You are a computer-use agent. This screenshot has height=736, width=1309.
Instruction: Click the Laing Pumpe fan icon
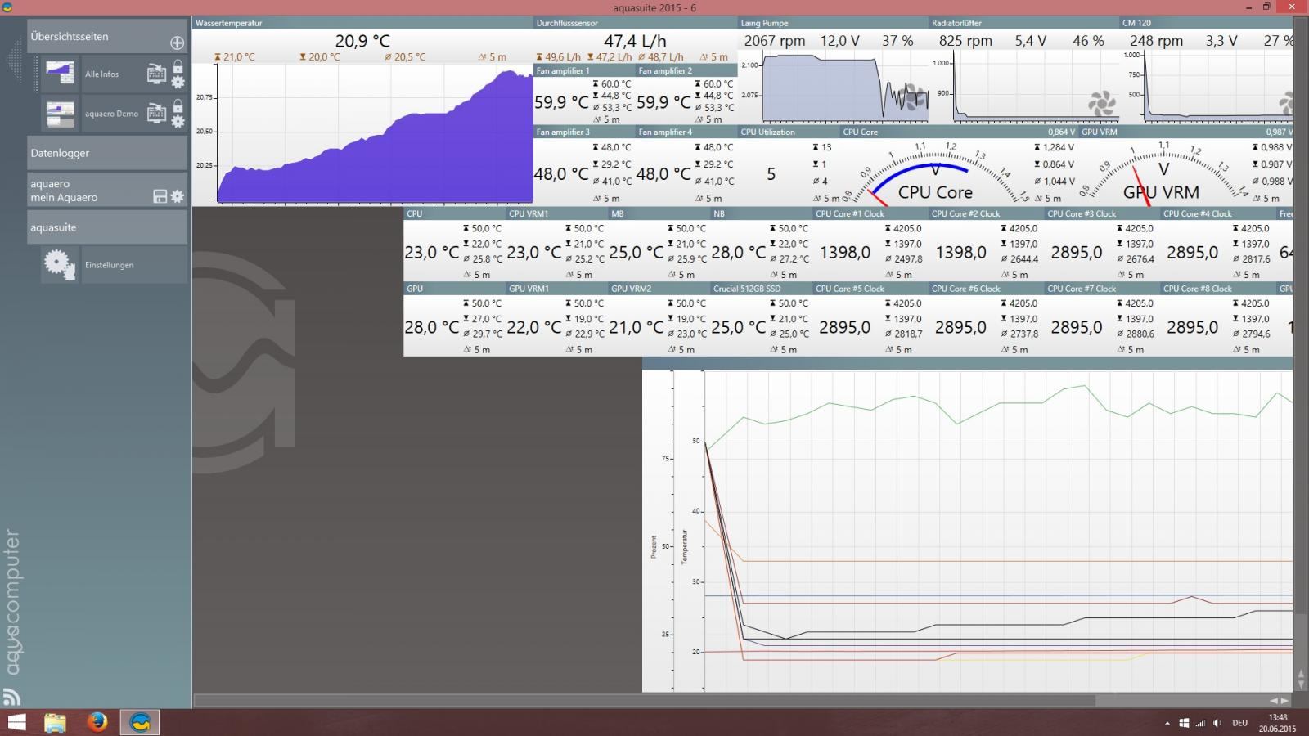tap(912, 97)
